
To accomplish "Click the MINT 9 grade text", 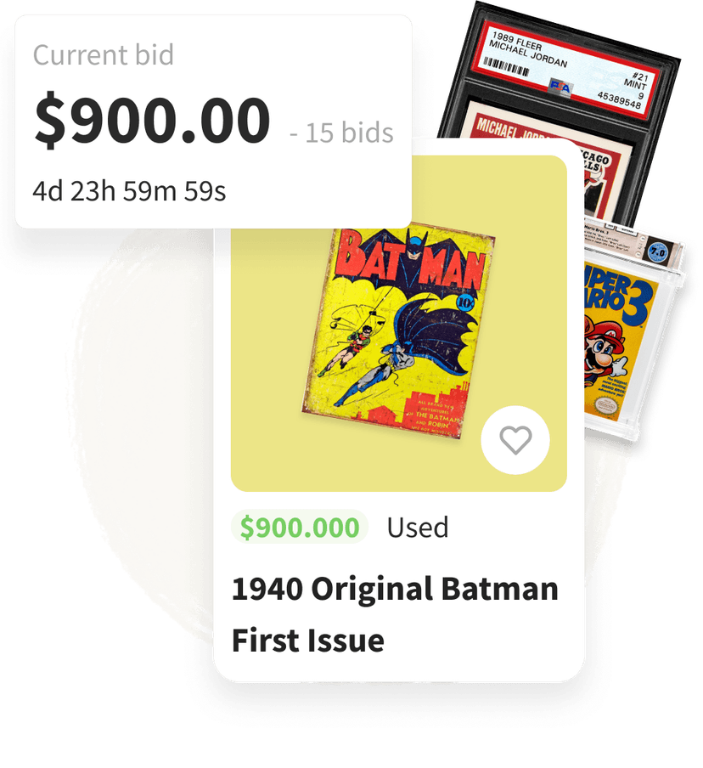I will pos(634,88).
